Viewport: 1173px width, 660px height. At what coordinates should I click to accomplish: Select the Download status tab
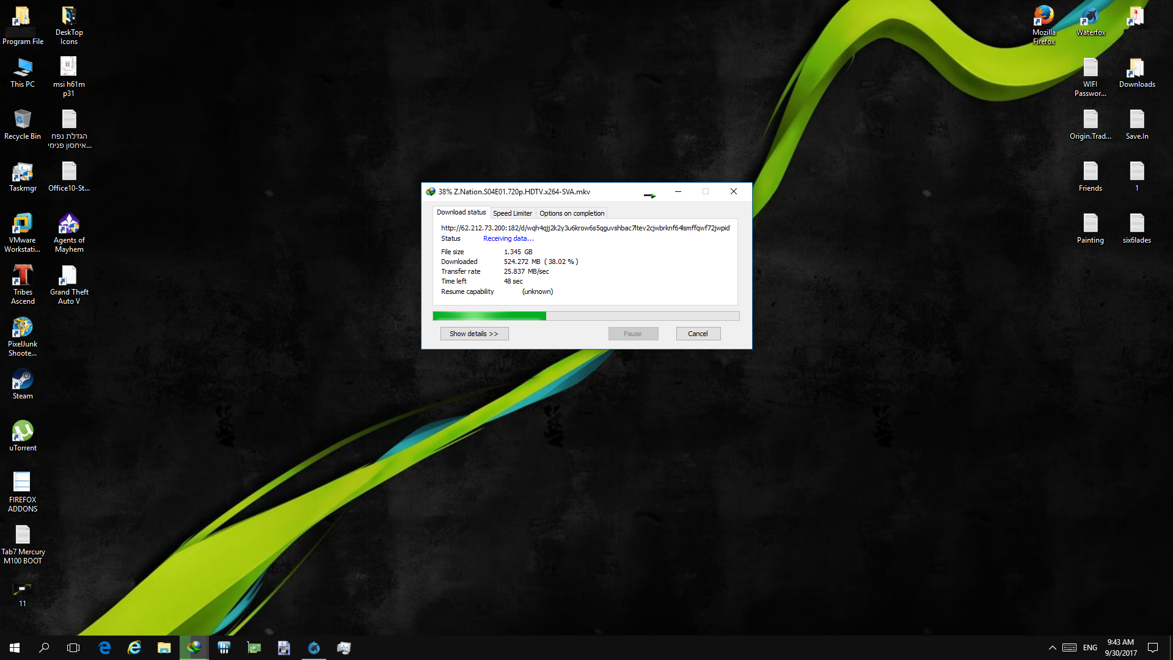pos(461,213)
